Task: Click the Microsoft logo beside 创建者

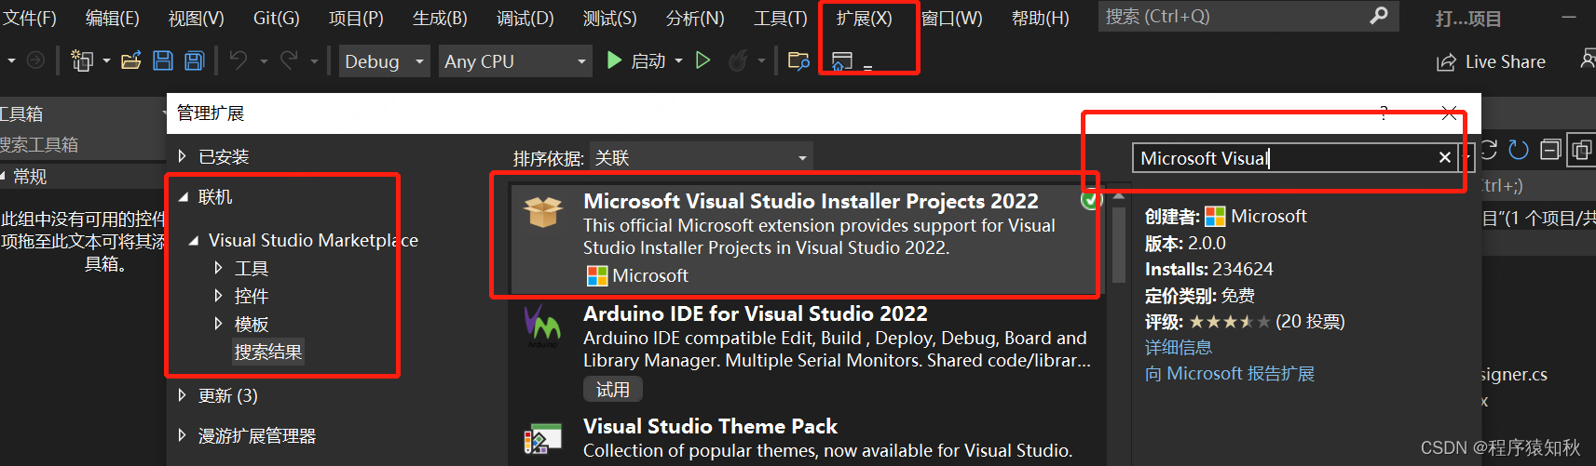Action: point(1215,217)
